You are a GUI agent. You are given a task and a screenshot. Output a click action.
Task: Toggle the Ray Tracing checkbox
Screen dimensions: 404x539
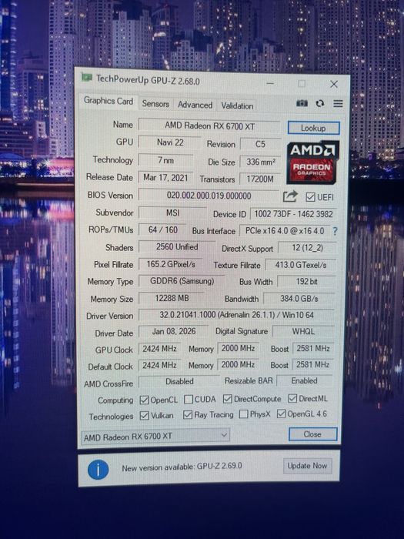[188, 414]
